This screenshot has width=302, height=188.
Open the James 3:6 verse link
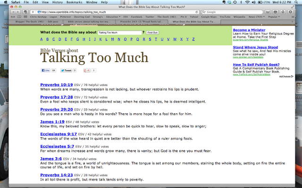(x=51, y=159)
